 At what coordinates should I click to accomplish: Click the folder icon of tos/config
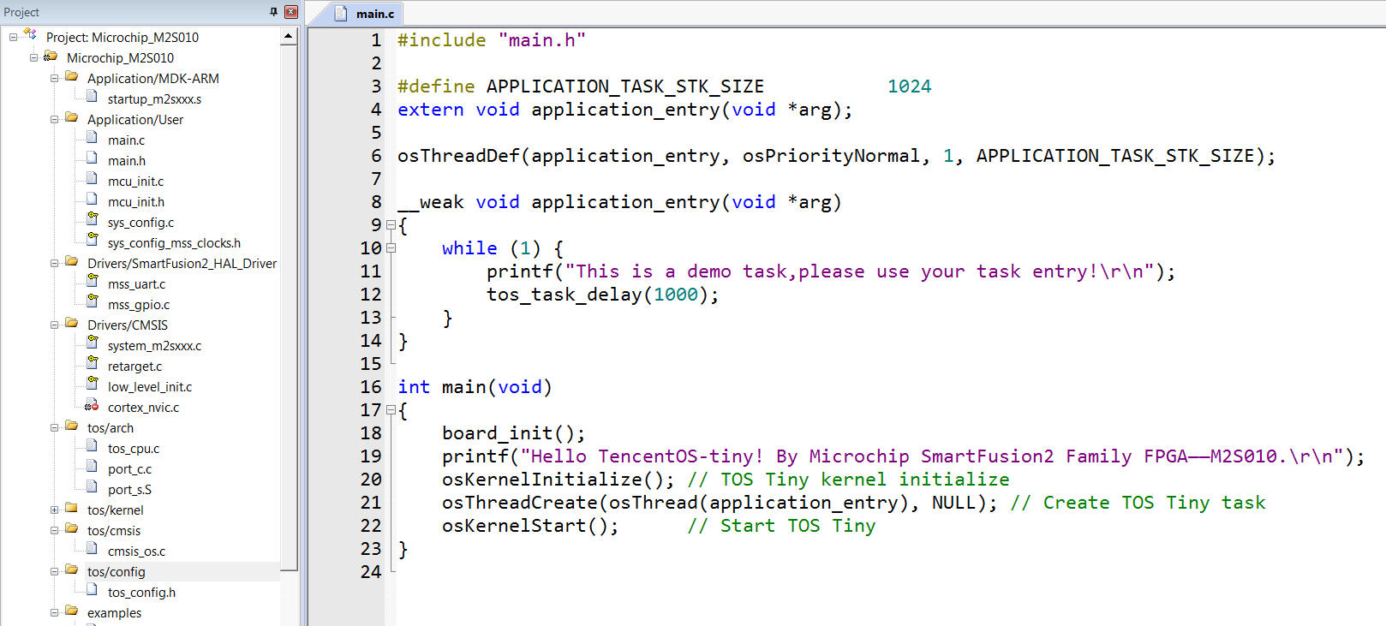72,570
